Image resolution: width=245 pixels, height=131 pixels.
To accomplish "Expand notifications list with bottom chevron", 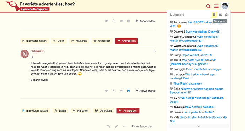I will pyautogui.click(x=198, y=126).
